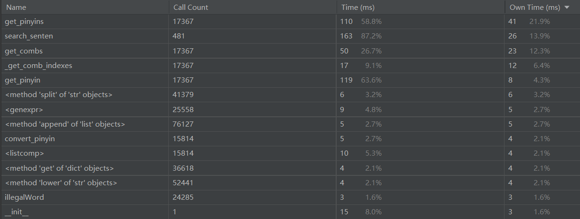Select the 'append' of 'list' objects row
The width and height of the screenshot is (580, 219).
[65, 124]
